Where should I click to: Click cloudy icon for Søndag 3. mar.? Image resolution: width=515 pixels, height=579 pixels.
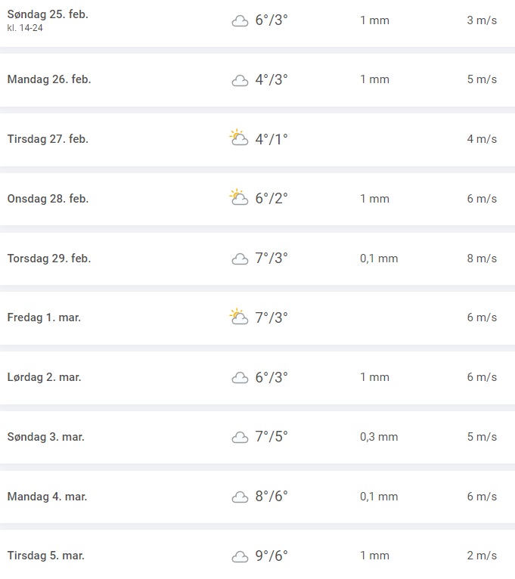point(240,438)
